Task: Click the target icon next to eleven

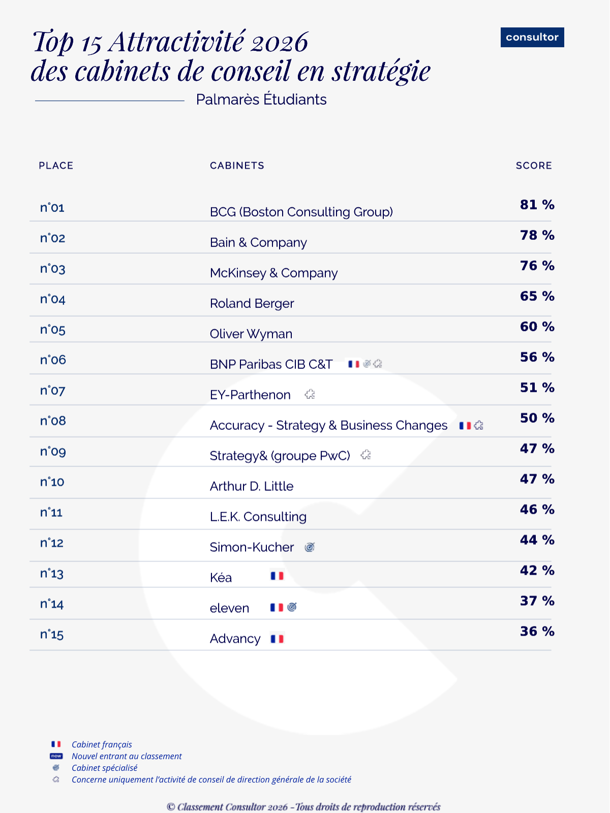Action: [x=292, y=607]
